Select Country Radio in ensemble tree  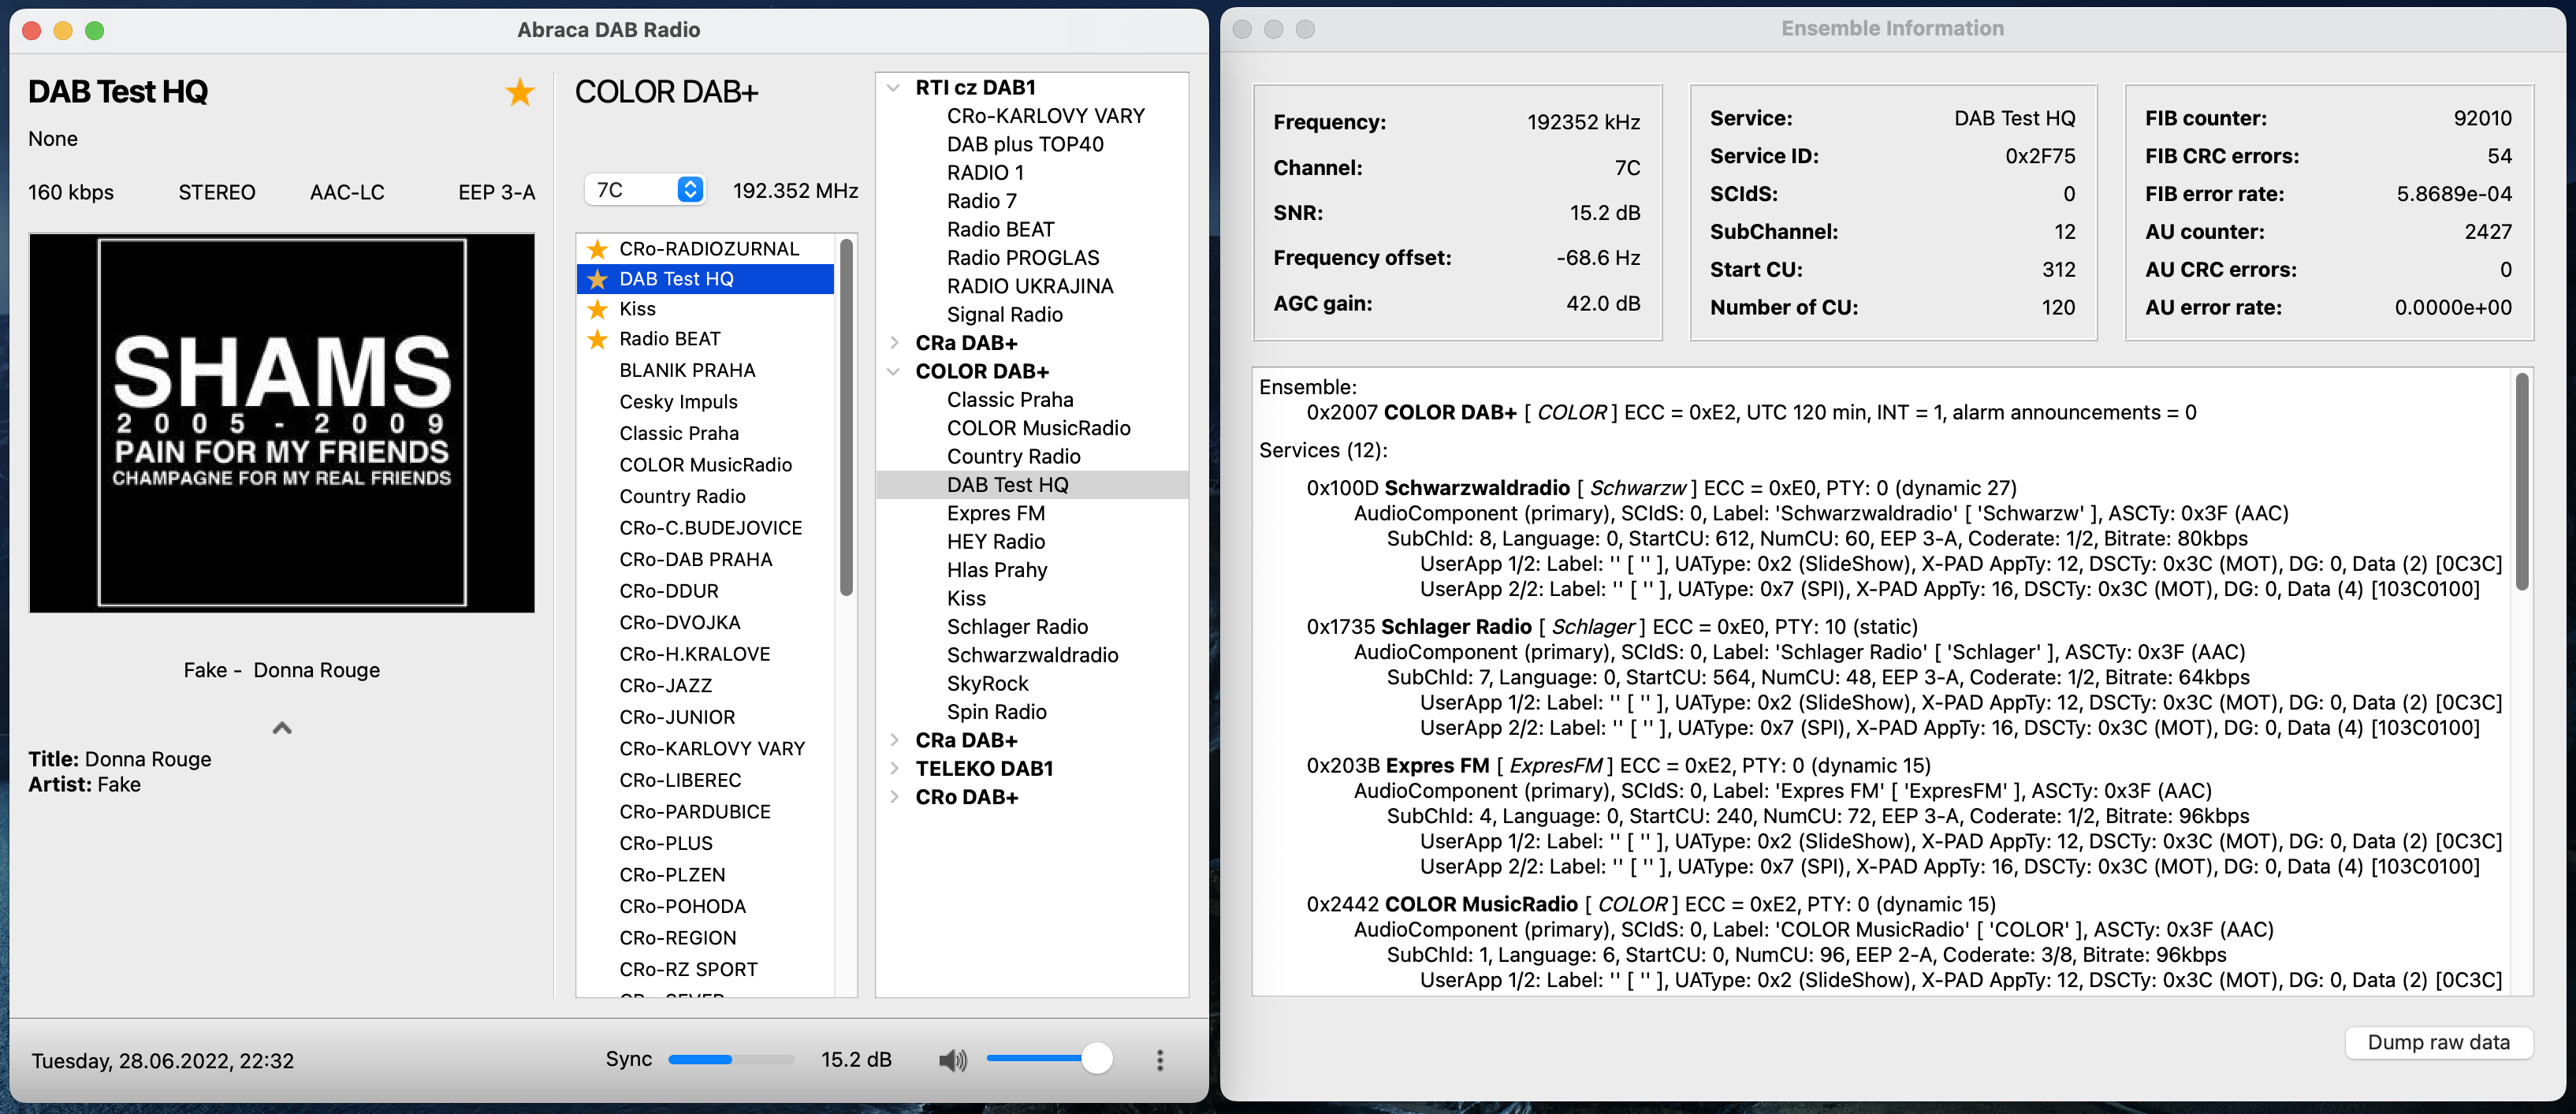point(1013,456)
